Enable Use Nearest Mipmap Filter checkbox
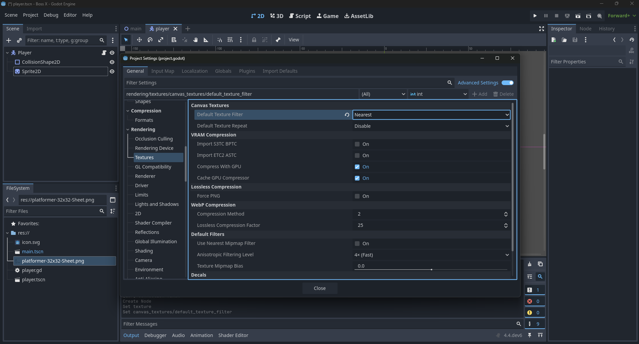The image size is (639, 344). pyautogui.click(x=357, y=244)
